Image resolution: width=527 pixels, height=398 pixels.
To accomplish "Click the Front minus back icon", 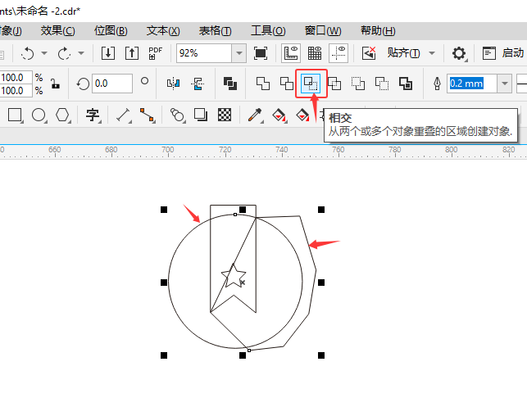I will click(x=358, y=84).
